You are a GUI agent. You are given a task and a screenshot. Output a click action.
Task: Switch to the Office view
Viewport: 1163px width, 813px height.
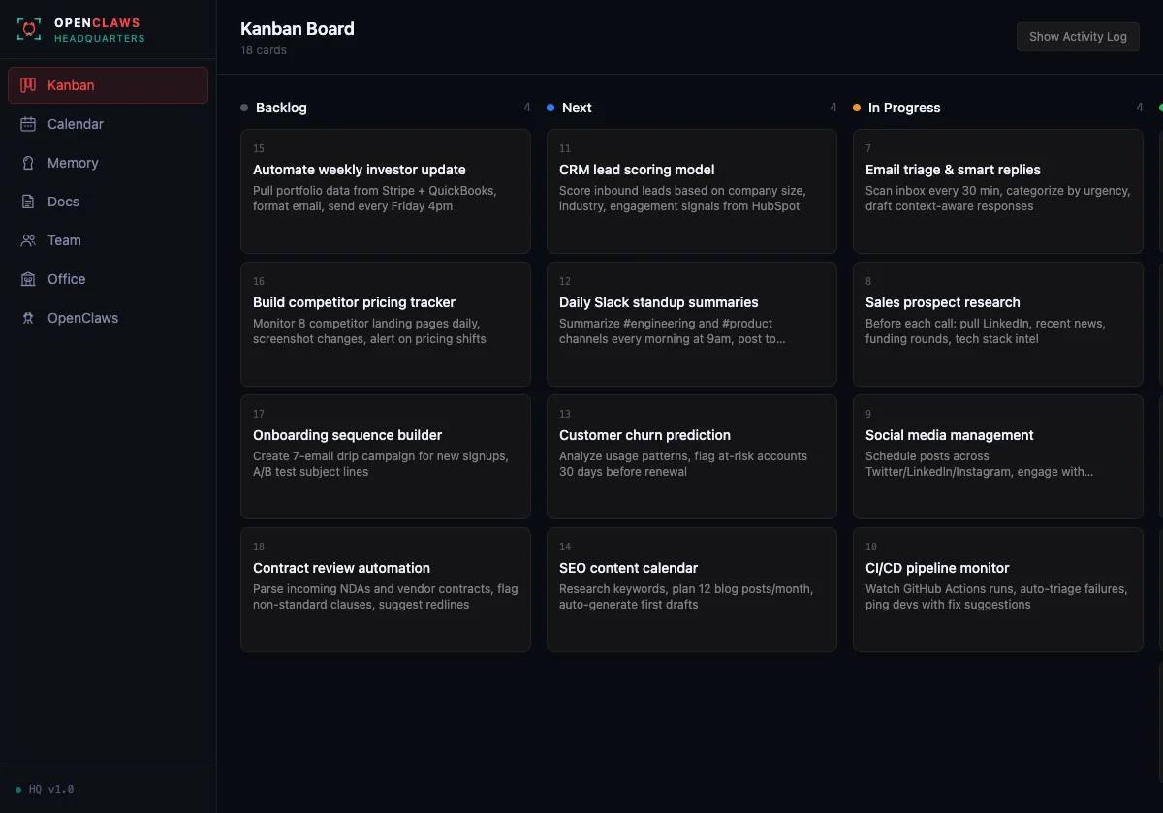coord(108,279)
